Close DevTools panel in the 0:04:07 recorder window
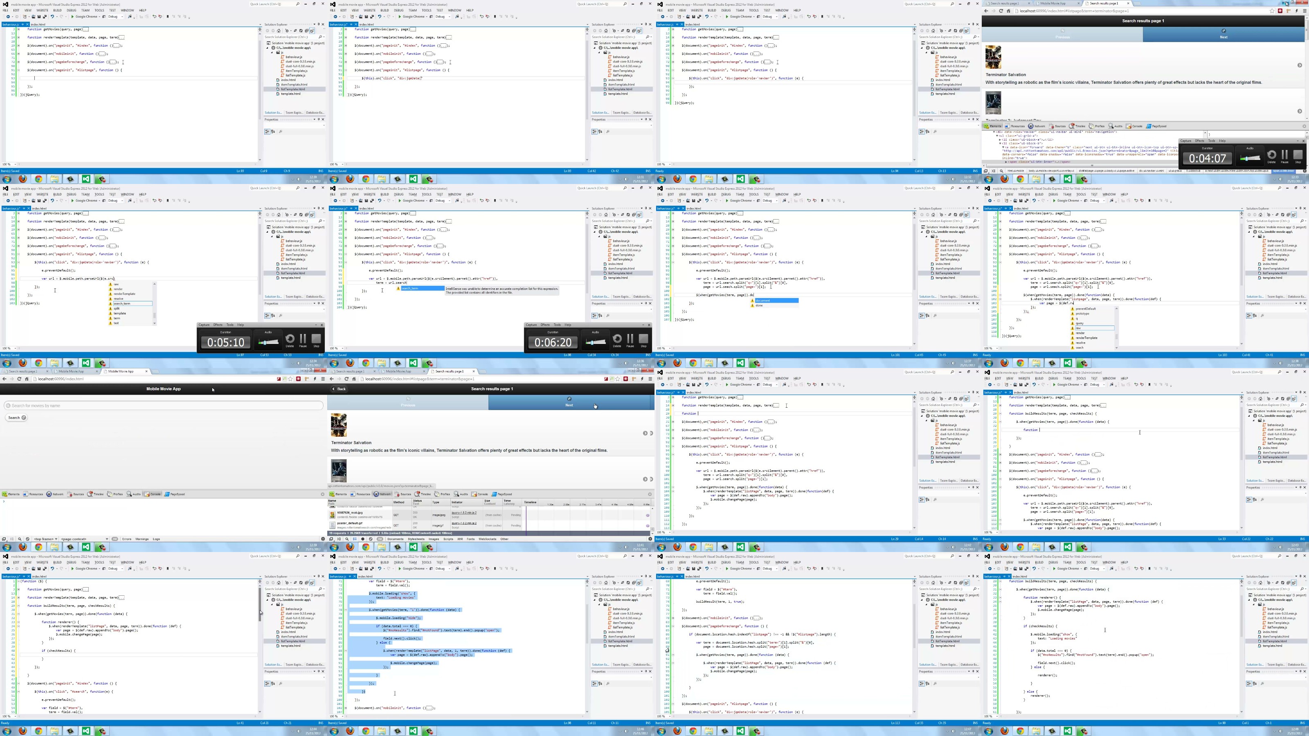The width and height of the screenshot is (1309, 736). click(1304, 126)
